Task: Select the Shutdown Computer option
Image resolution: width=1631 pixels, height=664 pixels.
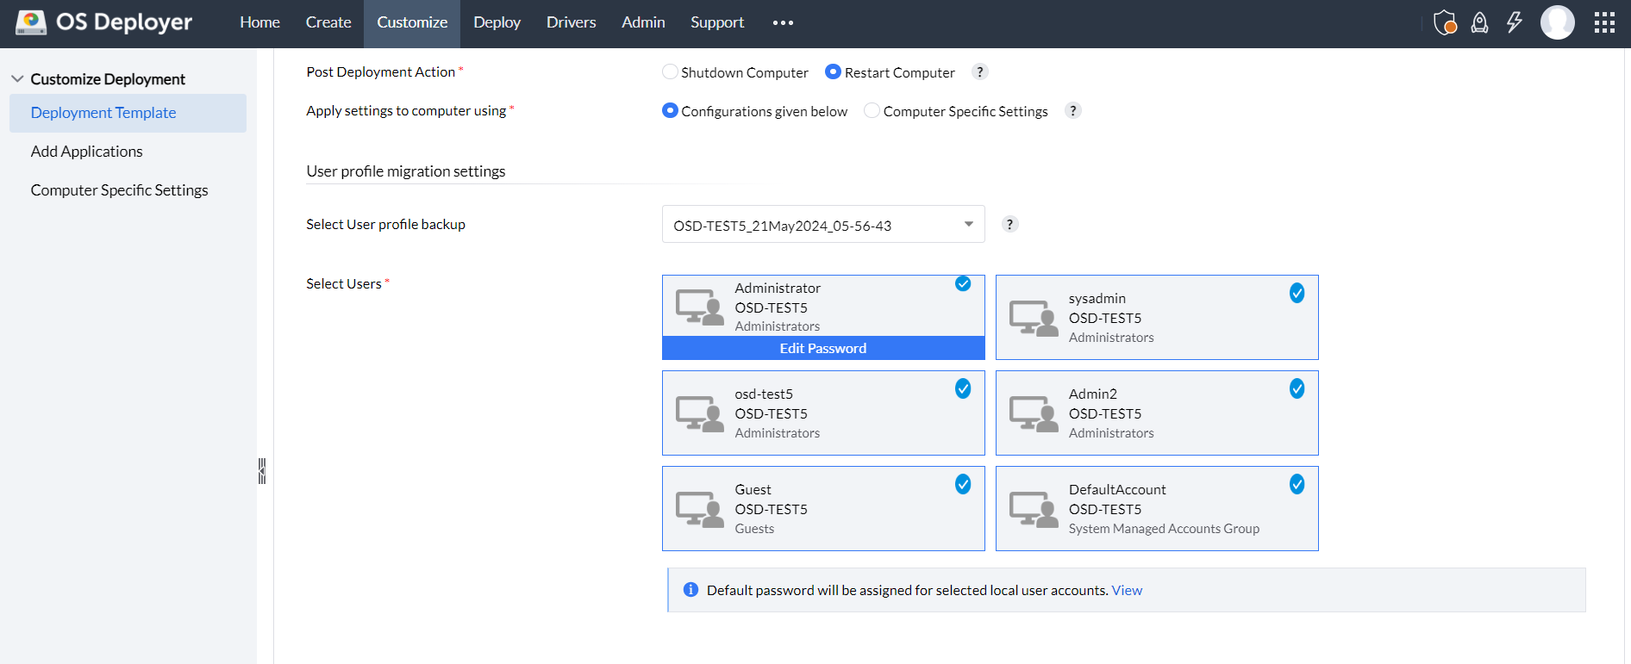Action: (x=670, y=72)
